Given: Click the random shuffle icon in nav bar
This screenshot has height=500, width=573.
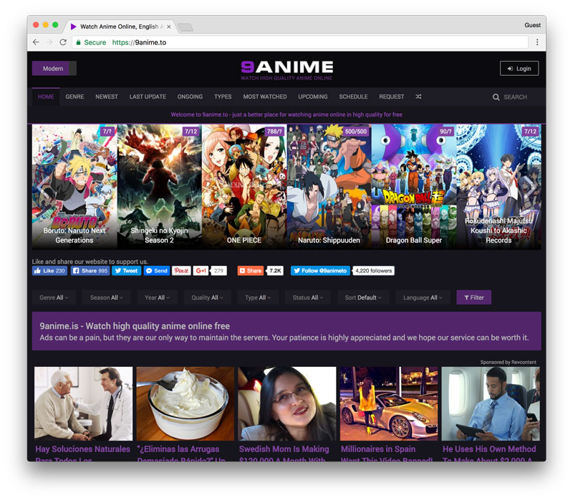Looking at the screenshot, I should tap(418, 97).
